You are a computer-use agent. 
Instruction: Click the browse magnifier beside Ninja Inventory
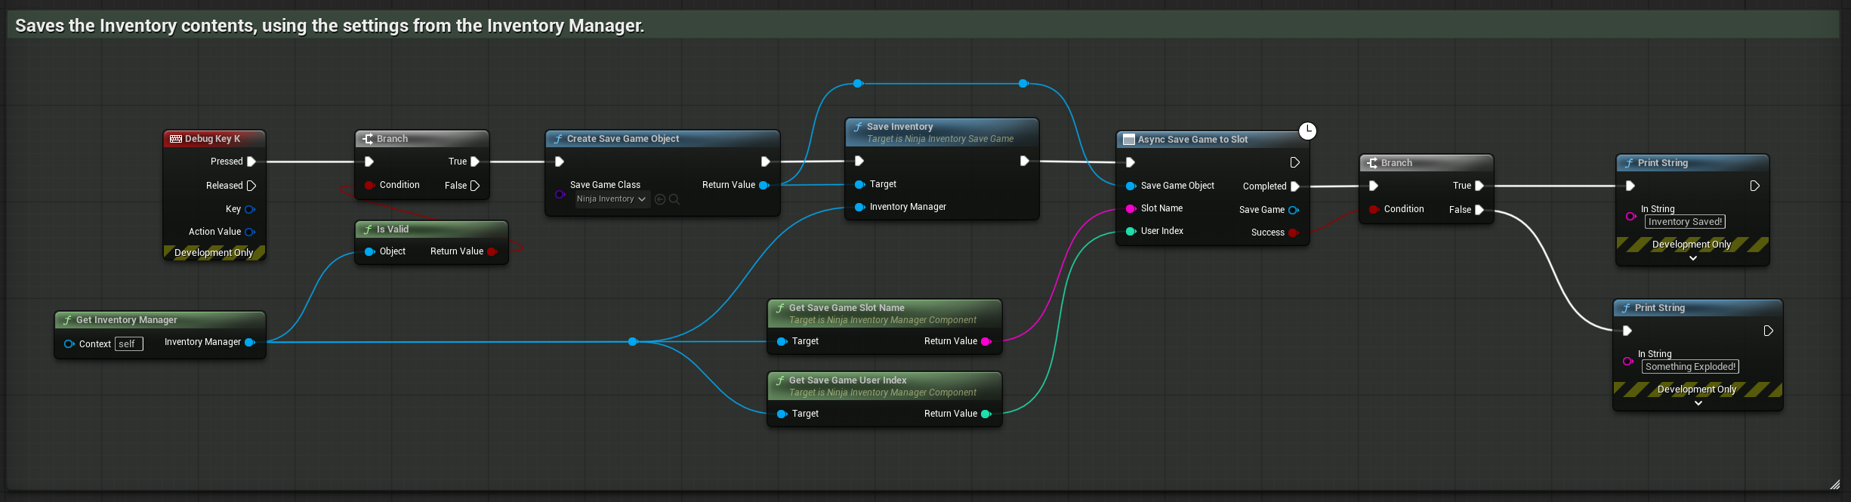pyautogui.click(x=674, y=199)
